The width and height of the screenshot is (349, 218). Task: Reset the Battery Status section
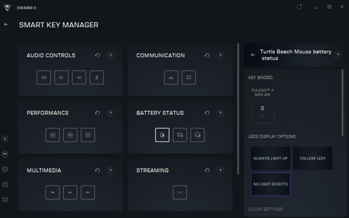207,113
